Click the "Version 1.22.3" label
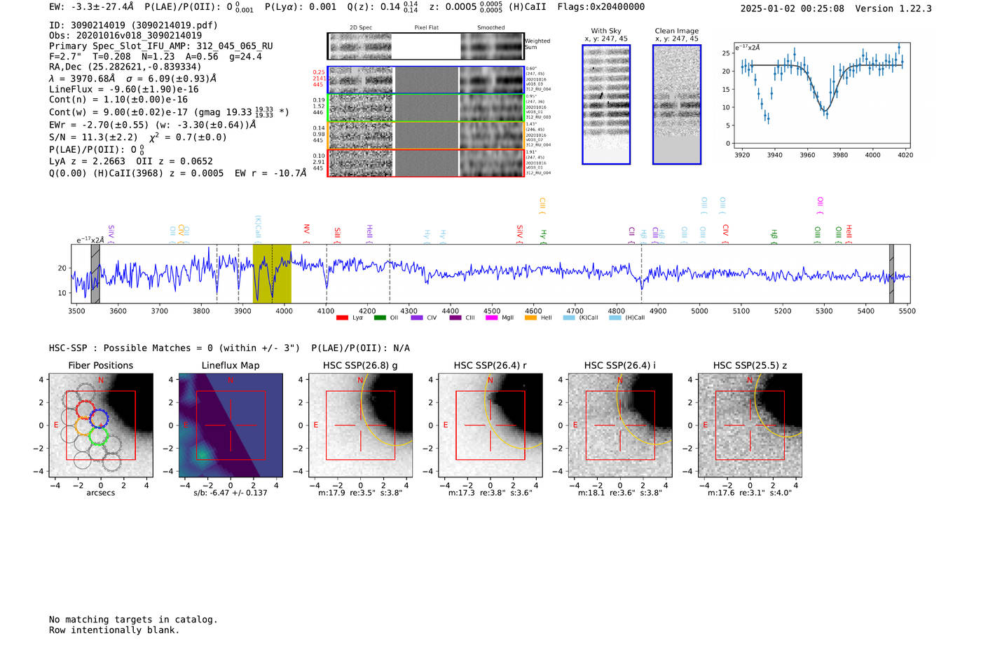981x668 pixels. click(893, 8)
